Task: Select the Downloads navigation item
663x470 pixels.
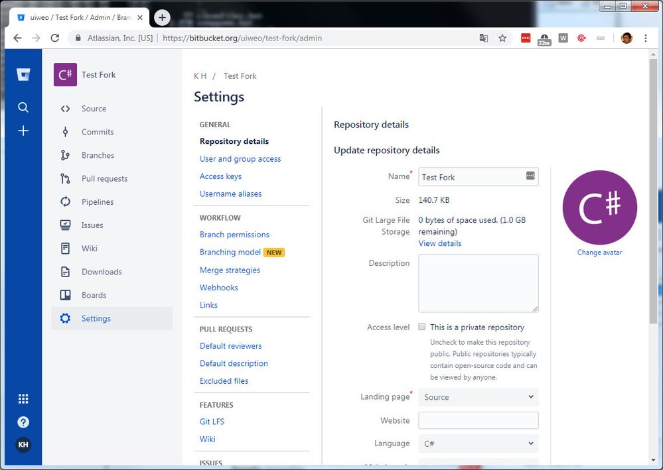Action: [x=112, y=272]
